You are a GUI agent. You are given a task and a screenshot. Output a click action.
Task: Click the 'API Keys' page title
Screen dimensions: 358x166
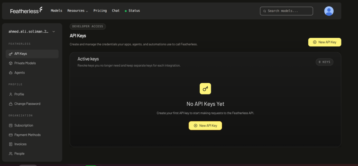tap(78, 36)
